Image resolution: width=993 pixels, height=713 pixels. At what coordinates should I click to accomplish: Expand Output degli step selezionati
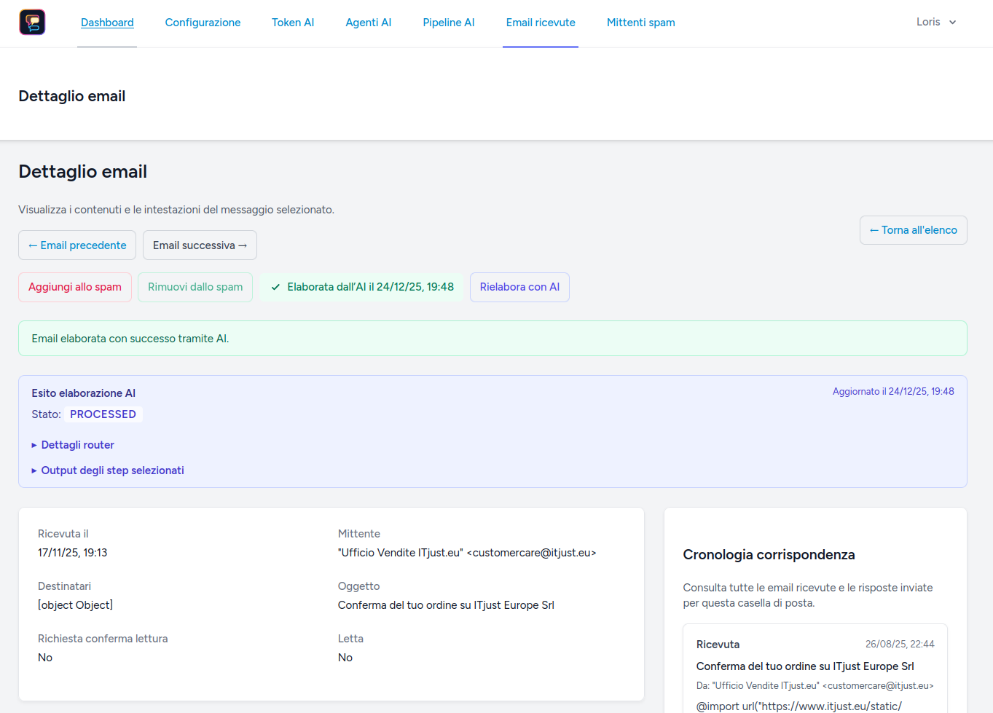pos(112,470)
